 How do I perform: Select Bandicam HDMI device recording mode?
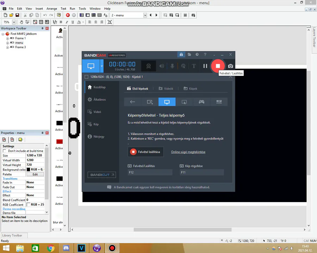click(x=219, y=102)
